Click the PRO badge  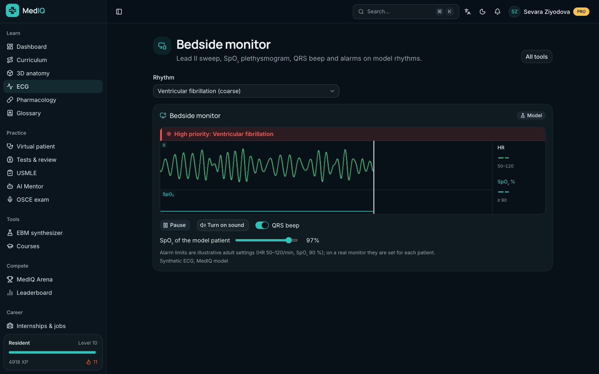(x=581, y=12)
